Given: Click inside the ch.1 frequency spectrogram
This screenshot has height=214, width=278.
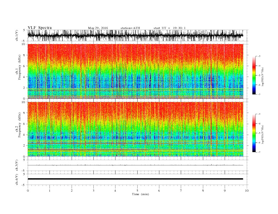Looking at the screenshot, I should coord(135,71).
